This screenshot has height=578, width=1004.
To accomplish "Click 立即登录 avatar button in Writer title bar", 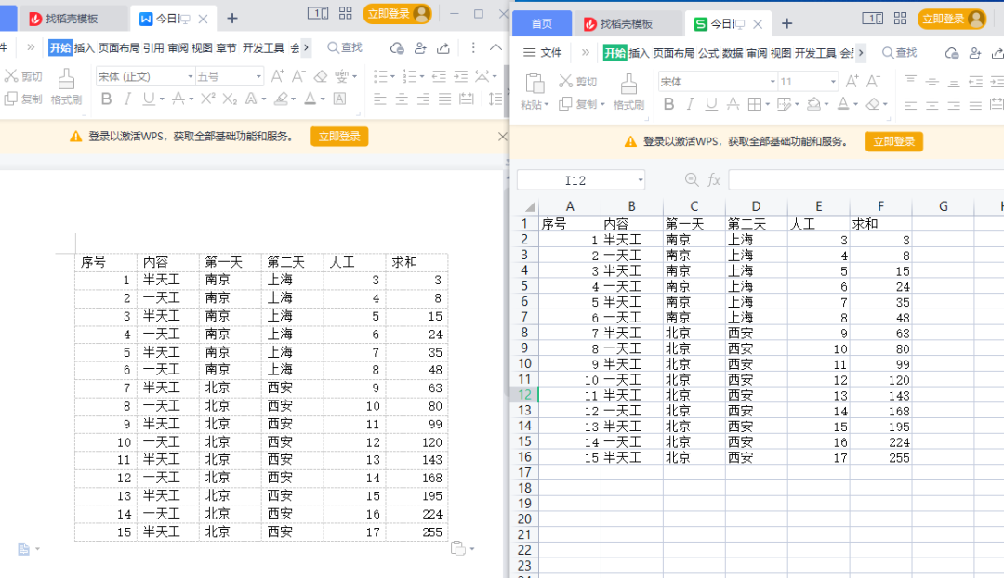I will 397,13.
